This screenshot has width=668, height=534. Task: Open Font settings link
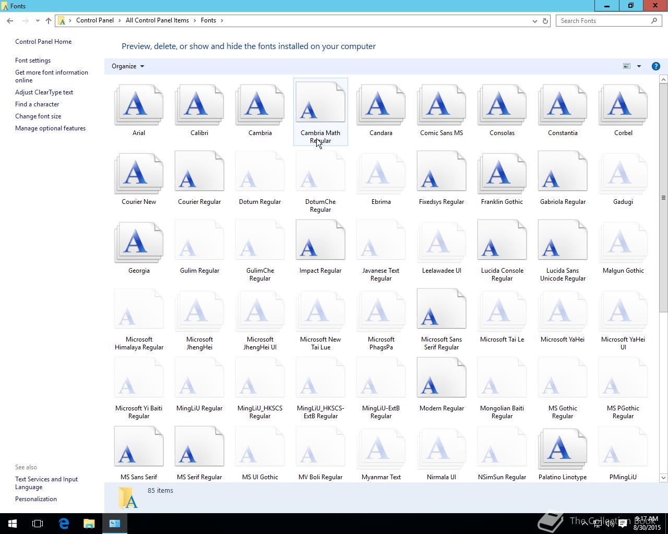[x=33, y=60]
